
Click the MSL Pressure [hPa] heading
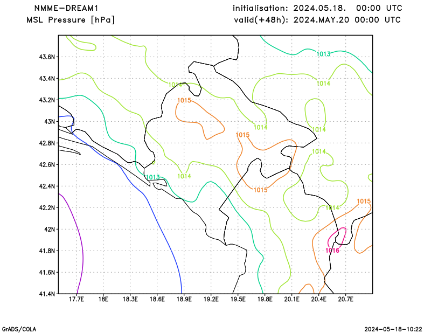point(71,20)
